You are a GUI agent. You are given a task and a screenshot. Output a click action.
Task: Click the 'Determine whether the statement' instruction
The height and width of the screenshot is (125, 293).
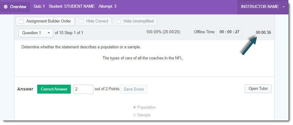click(x=81, y=47)
